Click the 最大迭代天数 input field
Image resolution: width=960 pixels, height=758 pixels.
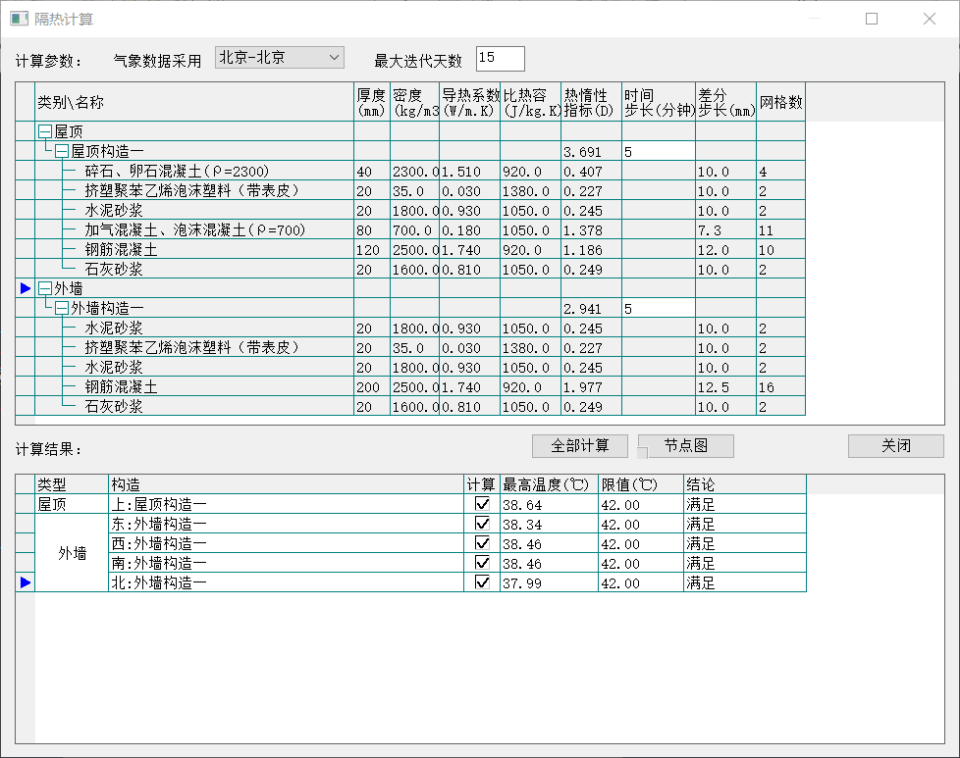[500, 59]
